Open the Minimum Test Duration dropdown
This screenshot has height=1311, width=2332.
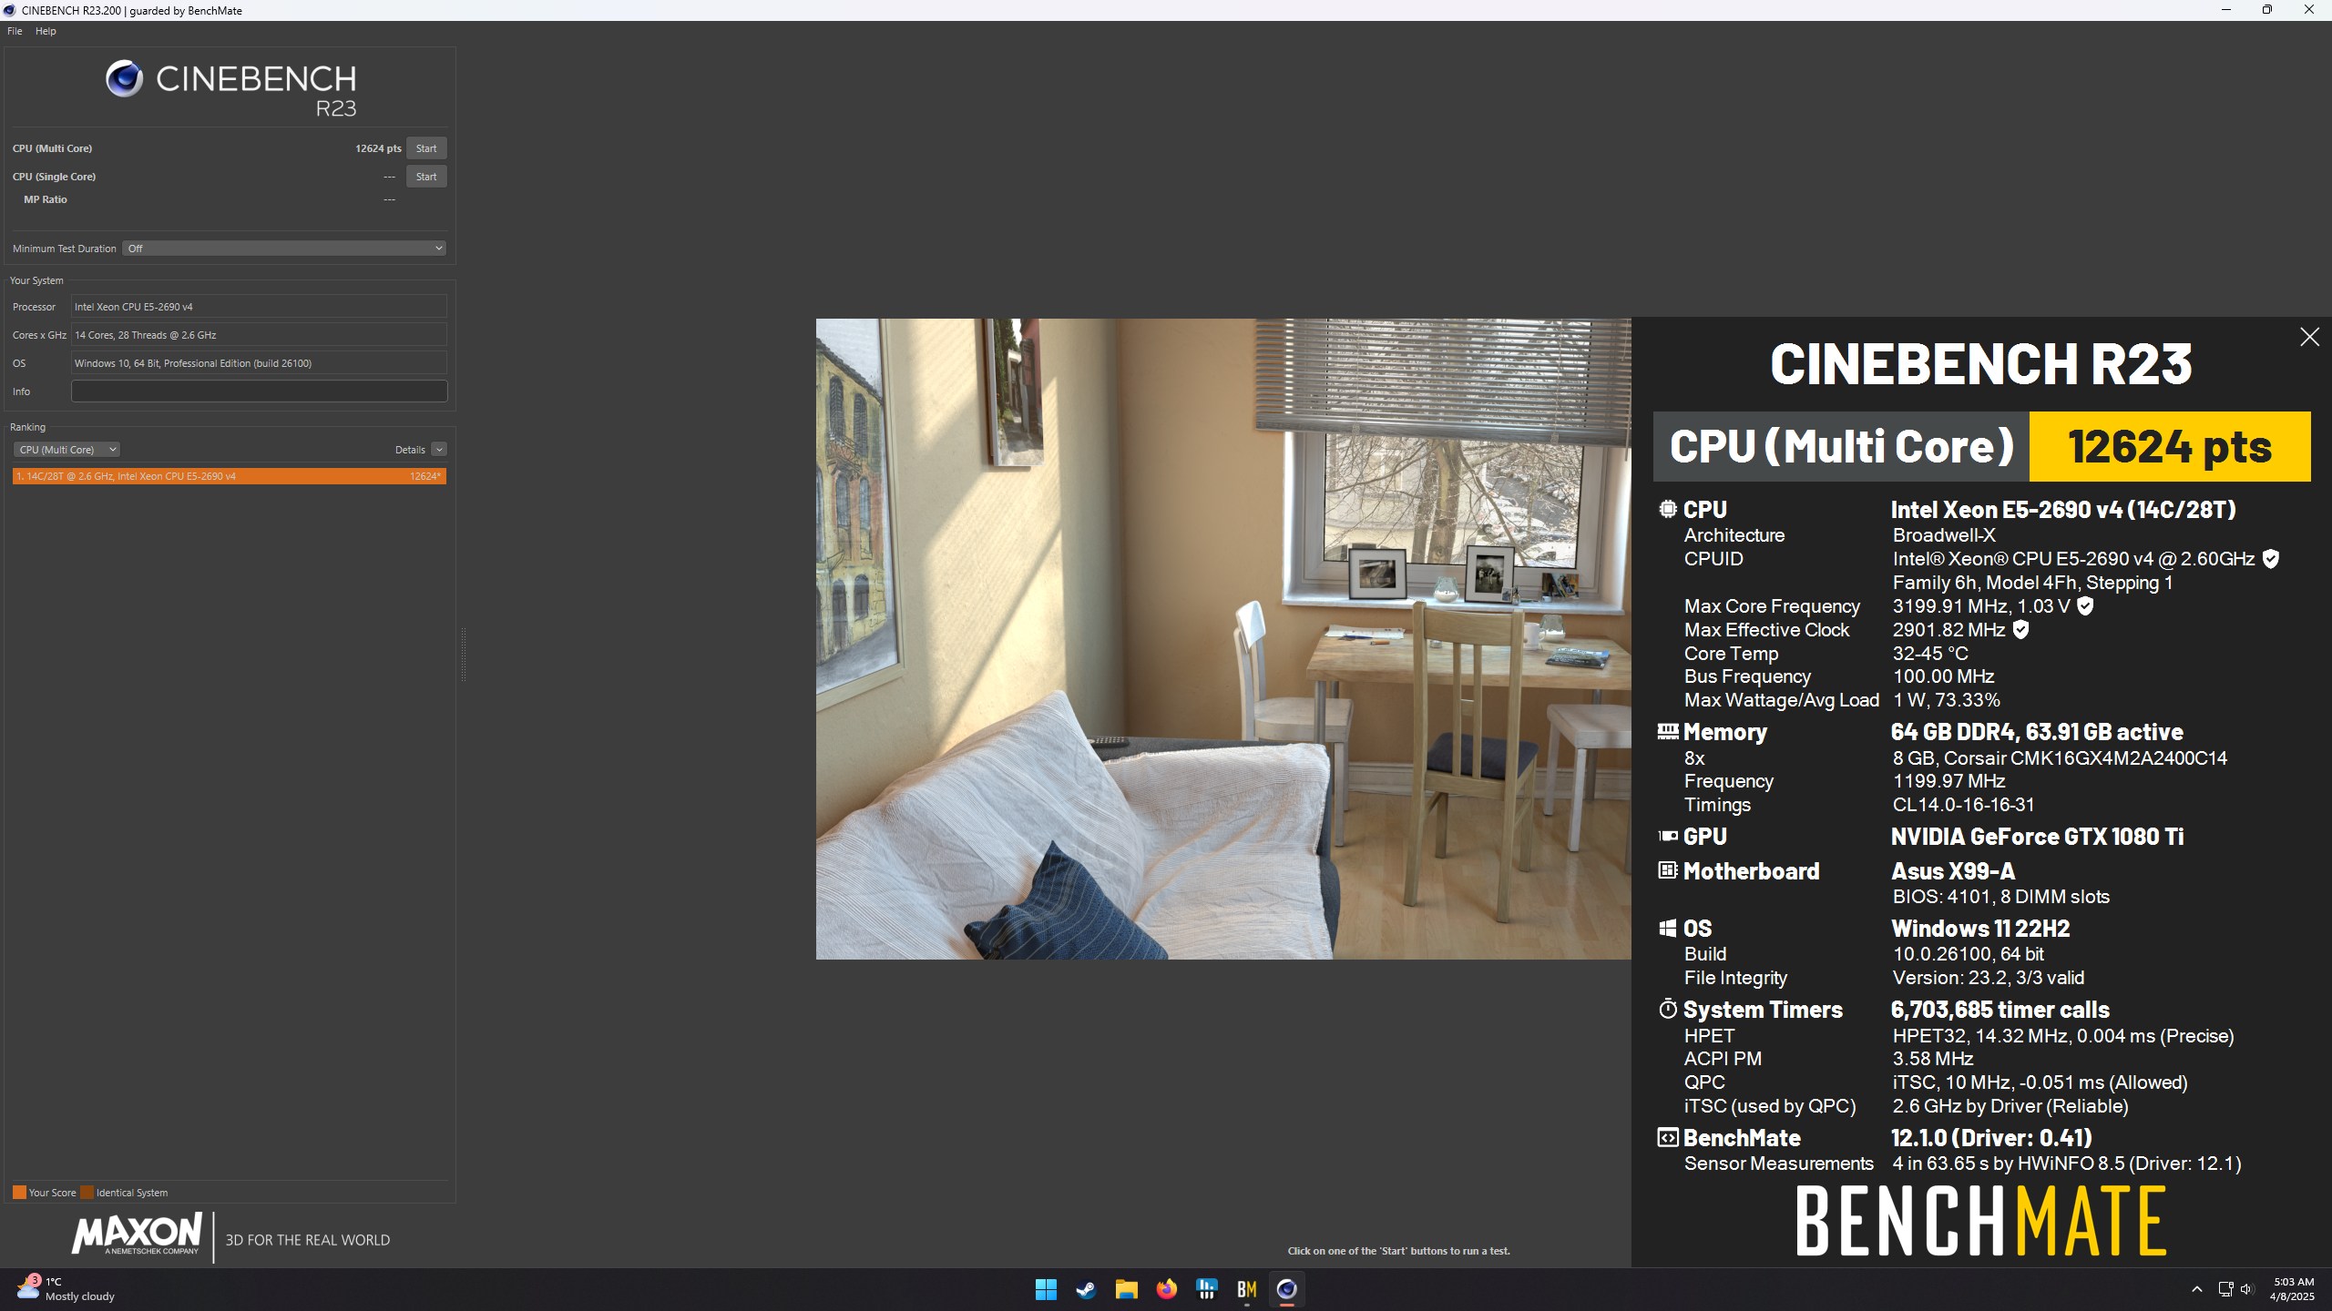click(x=284, y=249)
